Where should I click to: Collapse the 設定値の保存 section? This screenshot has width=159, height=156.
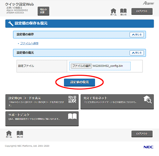click(137, 35)
